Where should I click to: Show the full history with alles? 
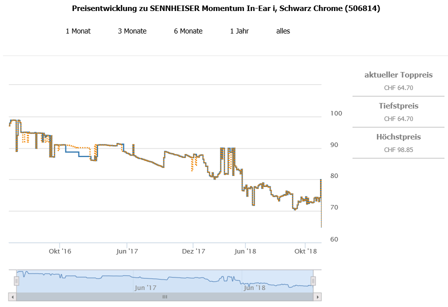pyautogui.click(x=283, y=31)
